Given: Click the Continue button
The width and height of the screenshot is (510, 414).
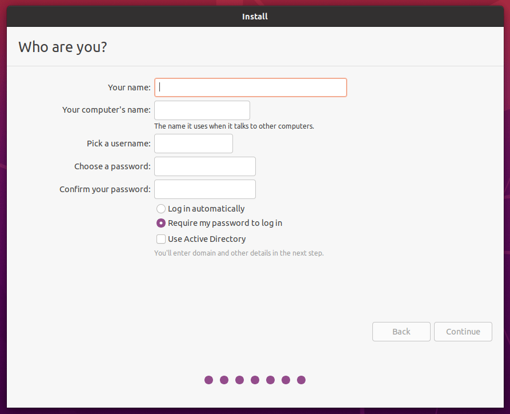Looking at the screenshot, I should (x=463, y=332).
